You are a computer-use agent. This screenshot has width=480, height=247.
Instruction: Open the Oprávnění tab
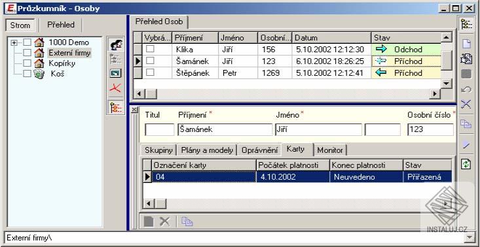pyautogui.click(x=259, y=150)
